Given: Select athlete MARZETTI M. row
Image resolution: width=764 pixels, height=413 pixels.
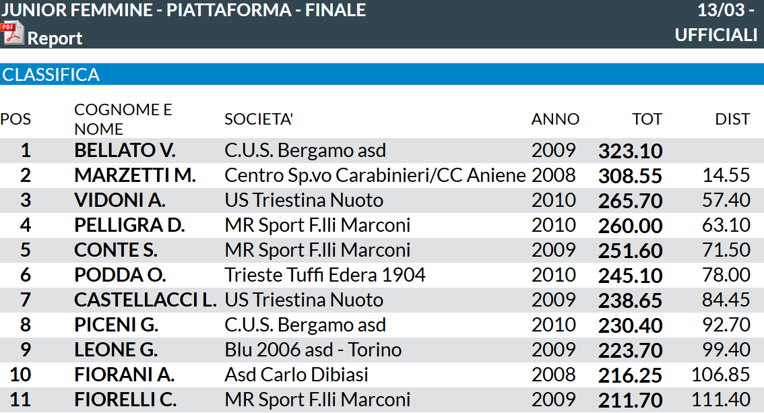Looking at the screenshot, I should point(135,175).
